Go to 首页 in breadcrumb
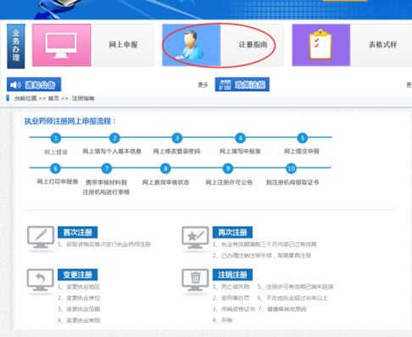This screenshot has height=337, width=412. (x=53, y=98)
